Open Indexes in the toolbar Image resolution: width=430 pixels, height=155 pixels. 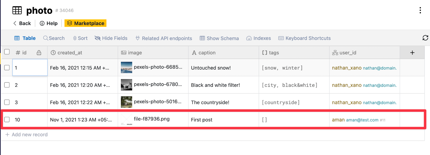coord(259,38)
